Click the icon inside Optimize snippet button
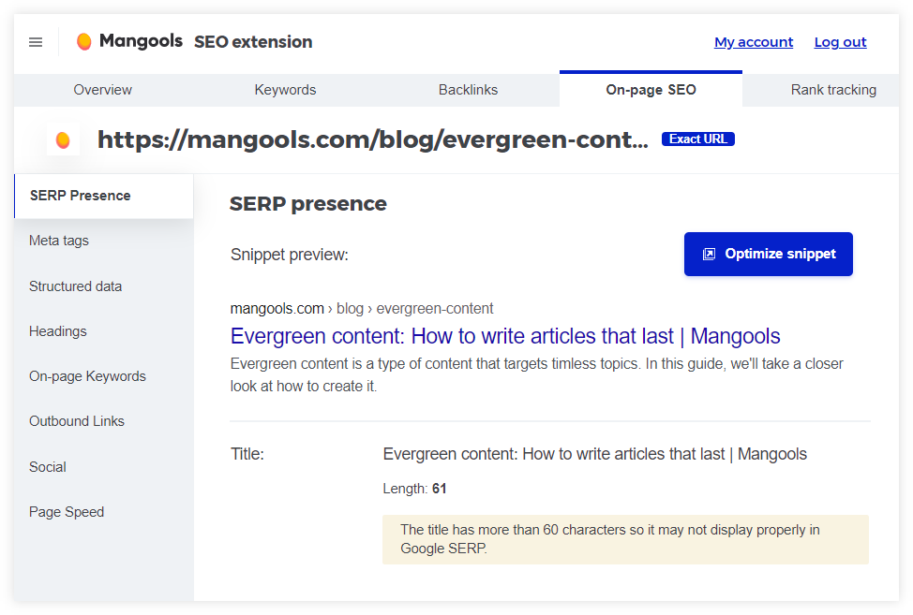Screen dimensions: 913x615 [709, 254]
